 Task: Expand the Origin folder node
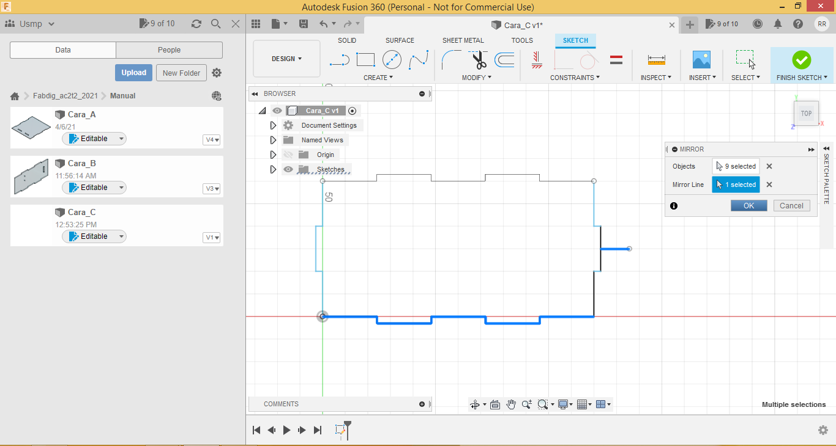[273, 155]
